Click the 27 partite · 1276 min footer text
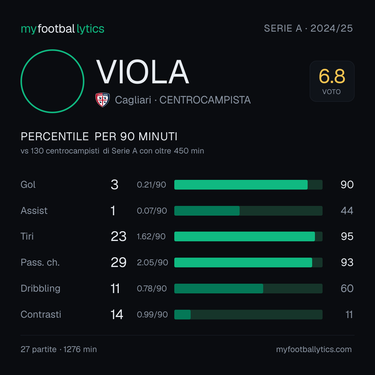The image size is (375, 375). tap(59, 349)
